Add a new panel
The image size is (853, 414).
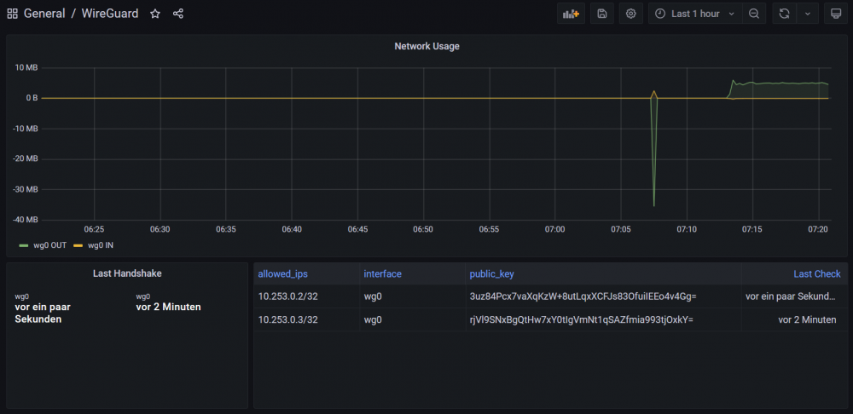click(571, 14)
